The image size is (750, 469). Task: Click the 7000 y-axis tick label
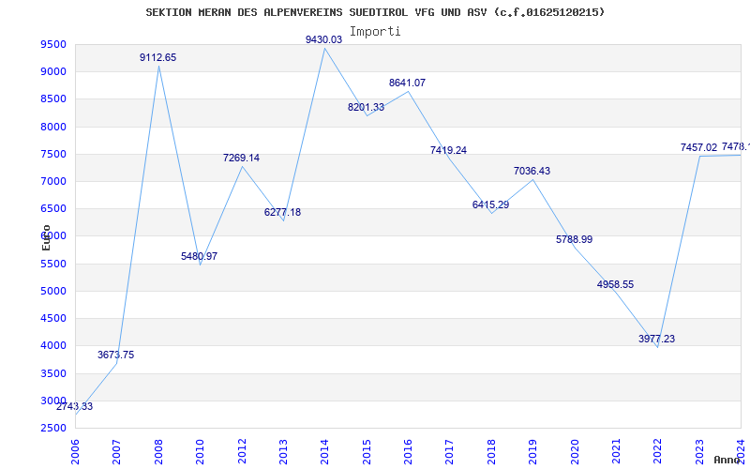pyautogui.click(x=53, y=181)
